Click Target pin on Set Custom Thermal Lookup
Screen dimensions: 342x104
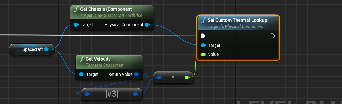pyautogui.click(x=204, y=45)
